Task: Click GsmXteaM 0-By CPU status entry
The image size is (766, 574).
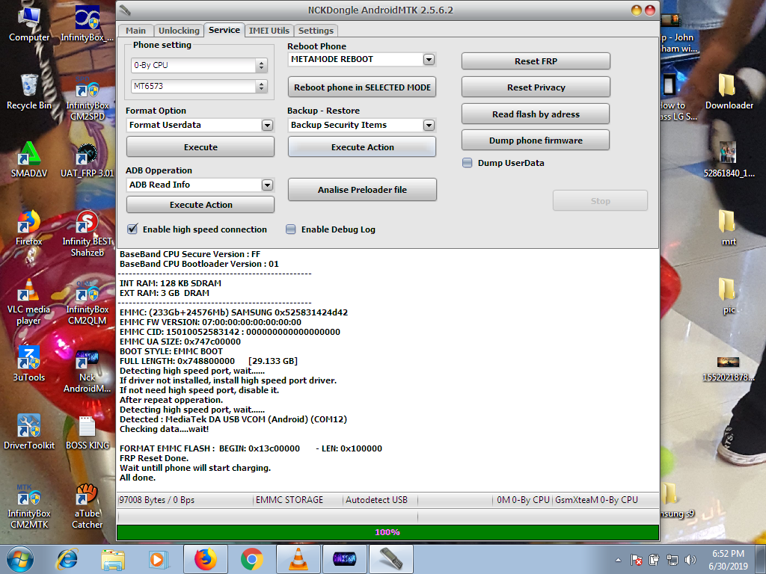Action: [x=596, y=500]
